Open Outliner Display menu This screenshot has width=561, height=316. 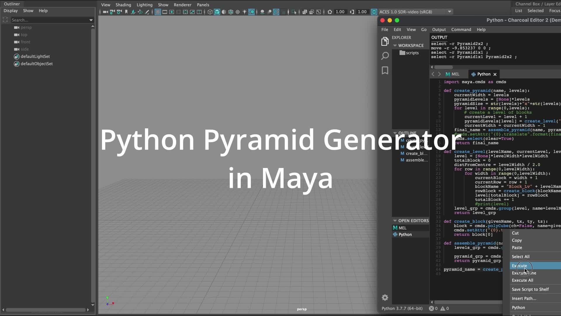click(x=11, y=11)
